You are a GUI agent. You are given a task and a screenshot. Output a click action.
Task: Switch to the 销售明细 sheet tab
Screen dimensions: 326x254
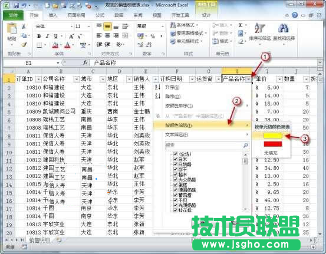[x=39, y=240]
